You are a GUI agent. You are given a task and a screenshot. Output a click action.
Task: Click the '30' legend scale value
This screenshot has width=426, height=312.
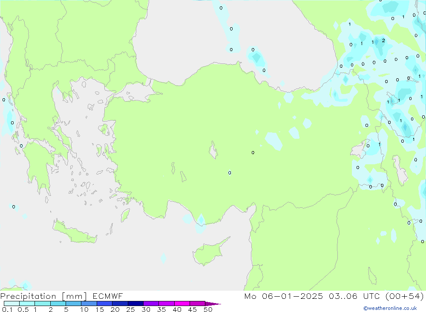(146, 309)
